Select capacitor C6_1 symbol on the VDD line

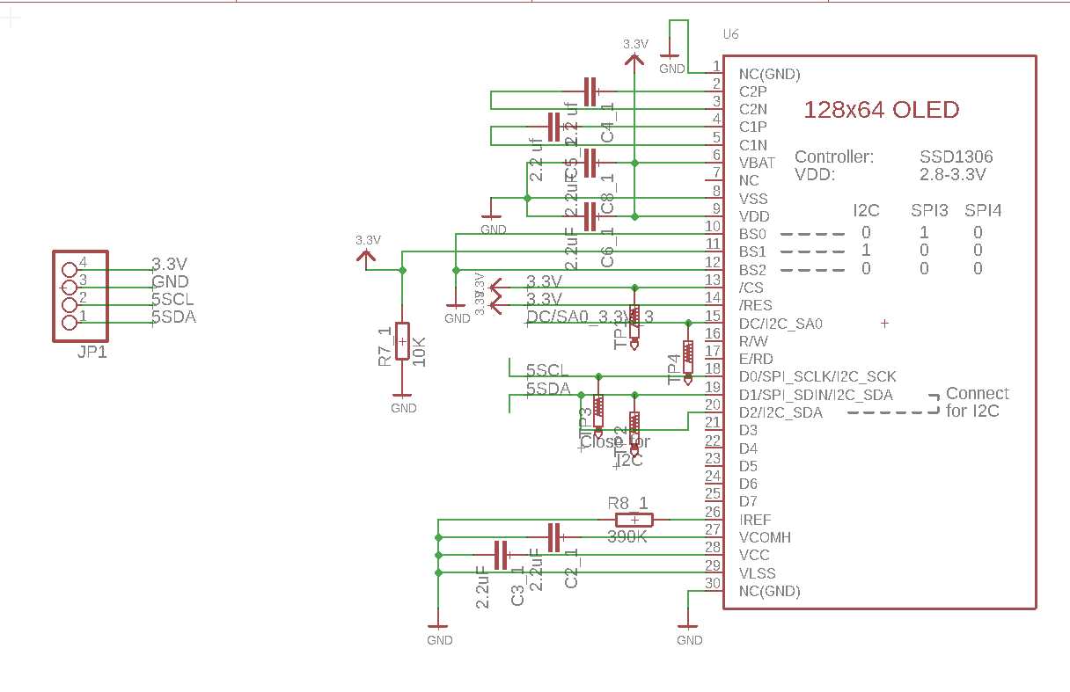[x=590, y=215]
